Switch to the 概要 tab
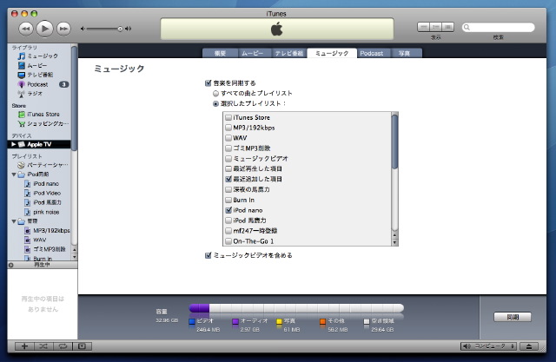 click(x=219, y=53)
